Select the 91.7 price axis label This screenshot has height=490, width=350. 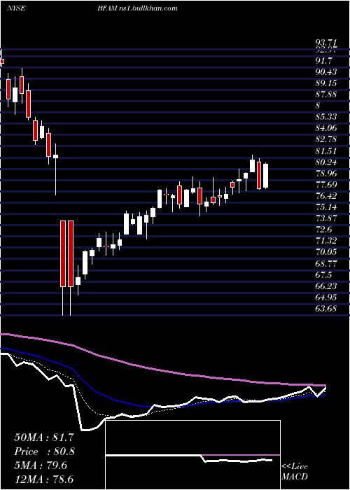click(x=323, y=61)
